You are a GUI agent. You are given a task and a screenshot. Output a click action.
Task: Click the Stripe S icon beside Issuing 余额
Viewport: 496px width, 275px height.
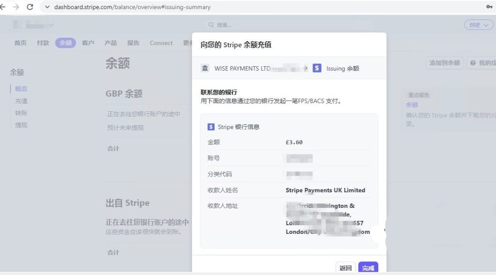(317, 68)
